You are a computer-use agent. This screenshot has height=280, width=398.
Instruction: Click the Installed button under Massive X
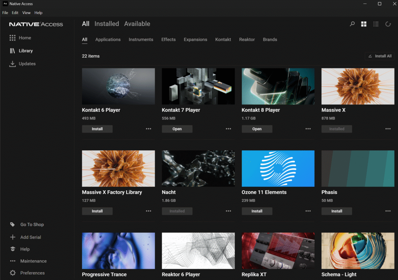337,129
